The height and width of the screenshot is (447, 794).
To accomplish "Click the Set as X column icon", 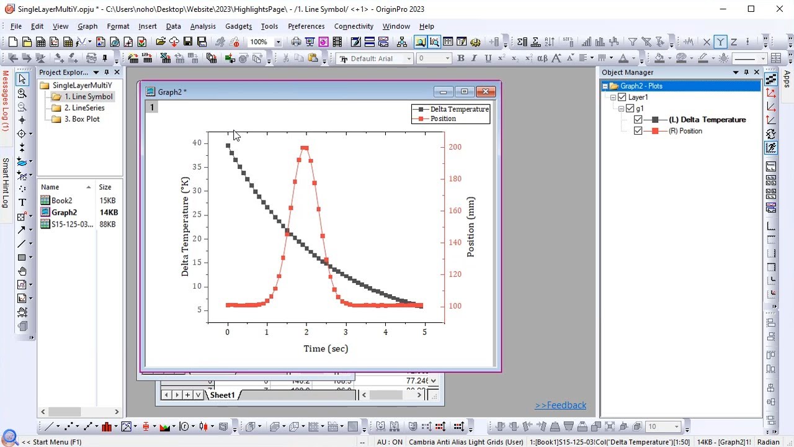I will [707, 42].
